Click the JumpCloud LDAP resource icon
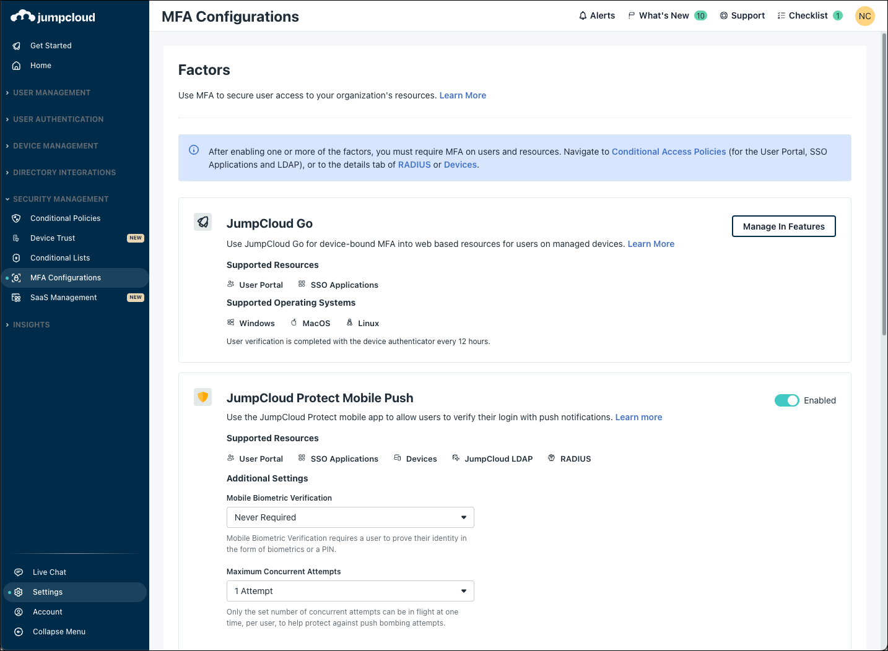 pyautogui.click(x=456, y=458)
